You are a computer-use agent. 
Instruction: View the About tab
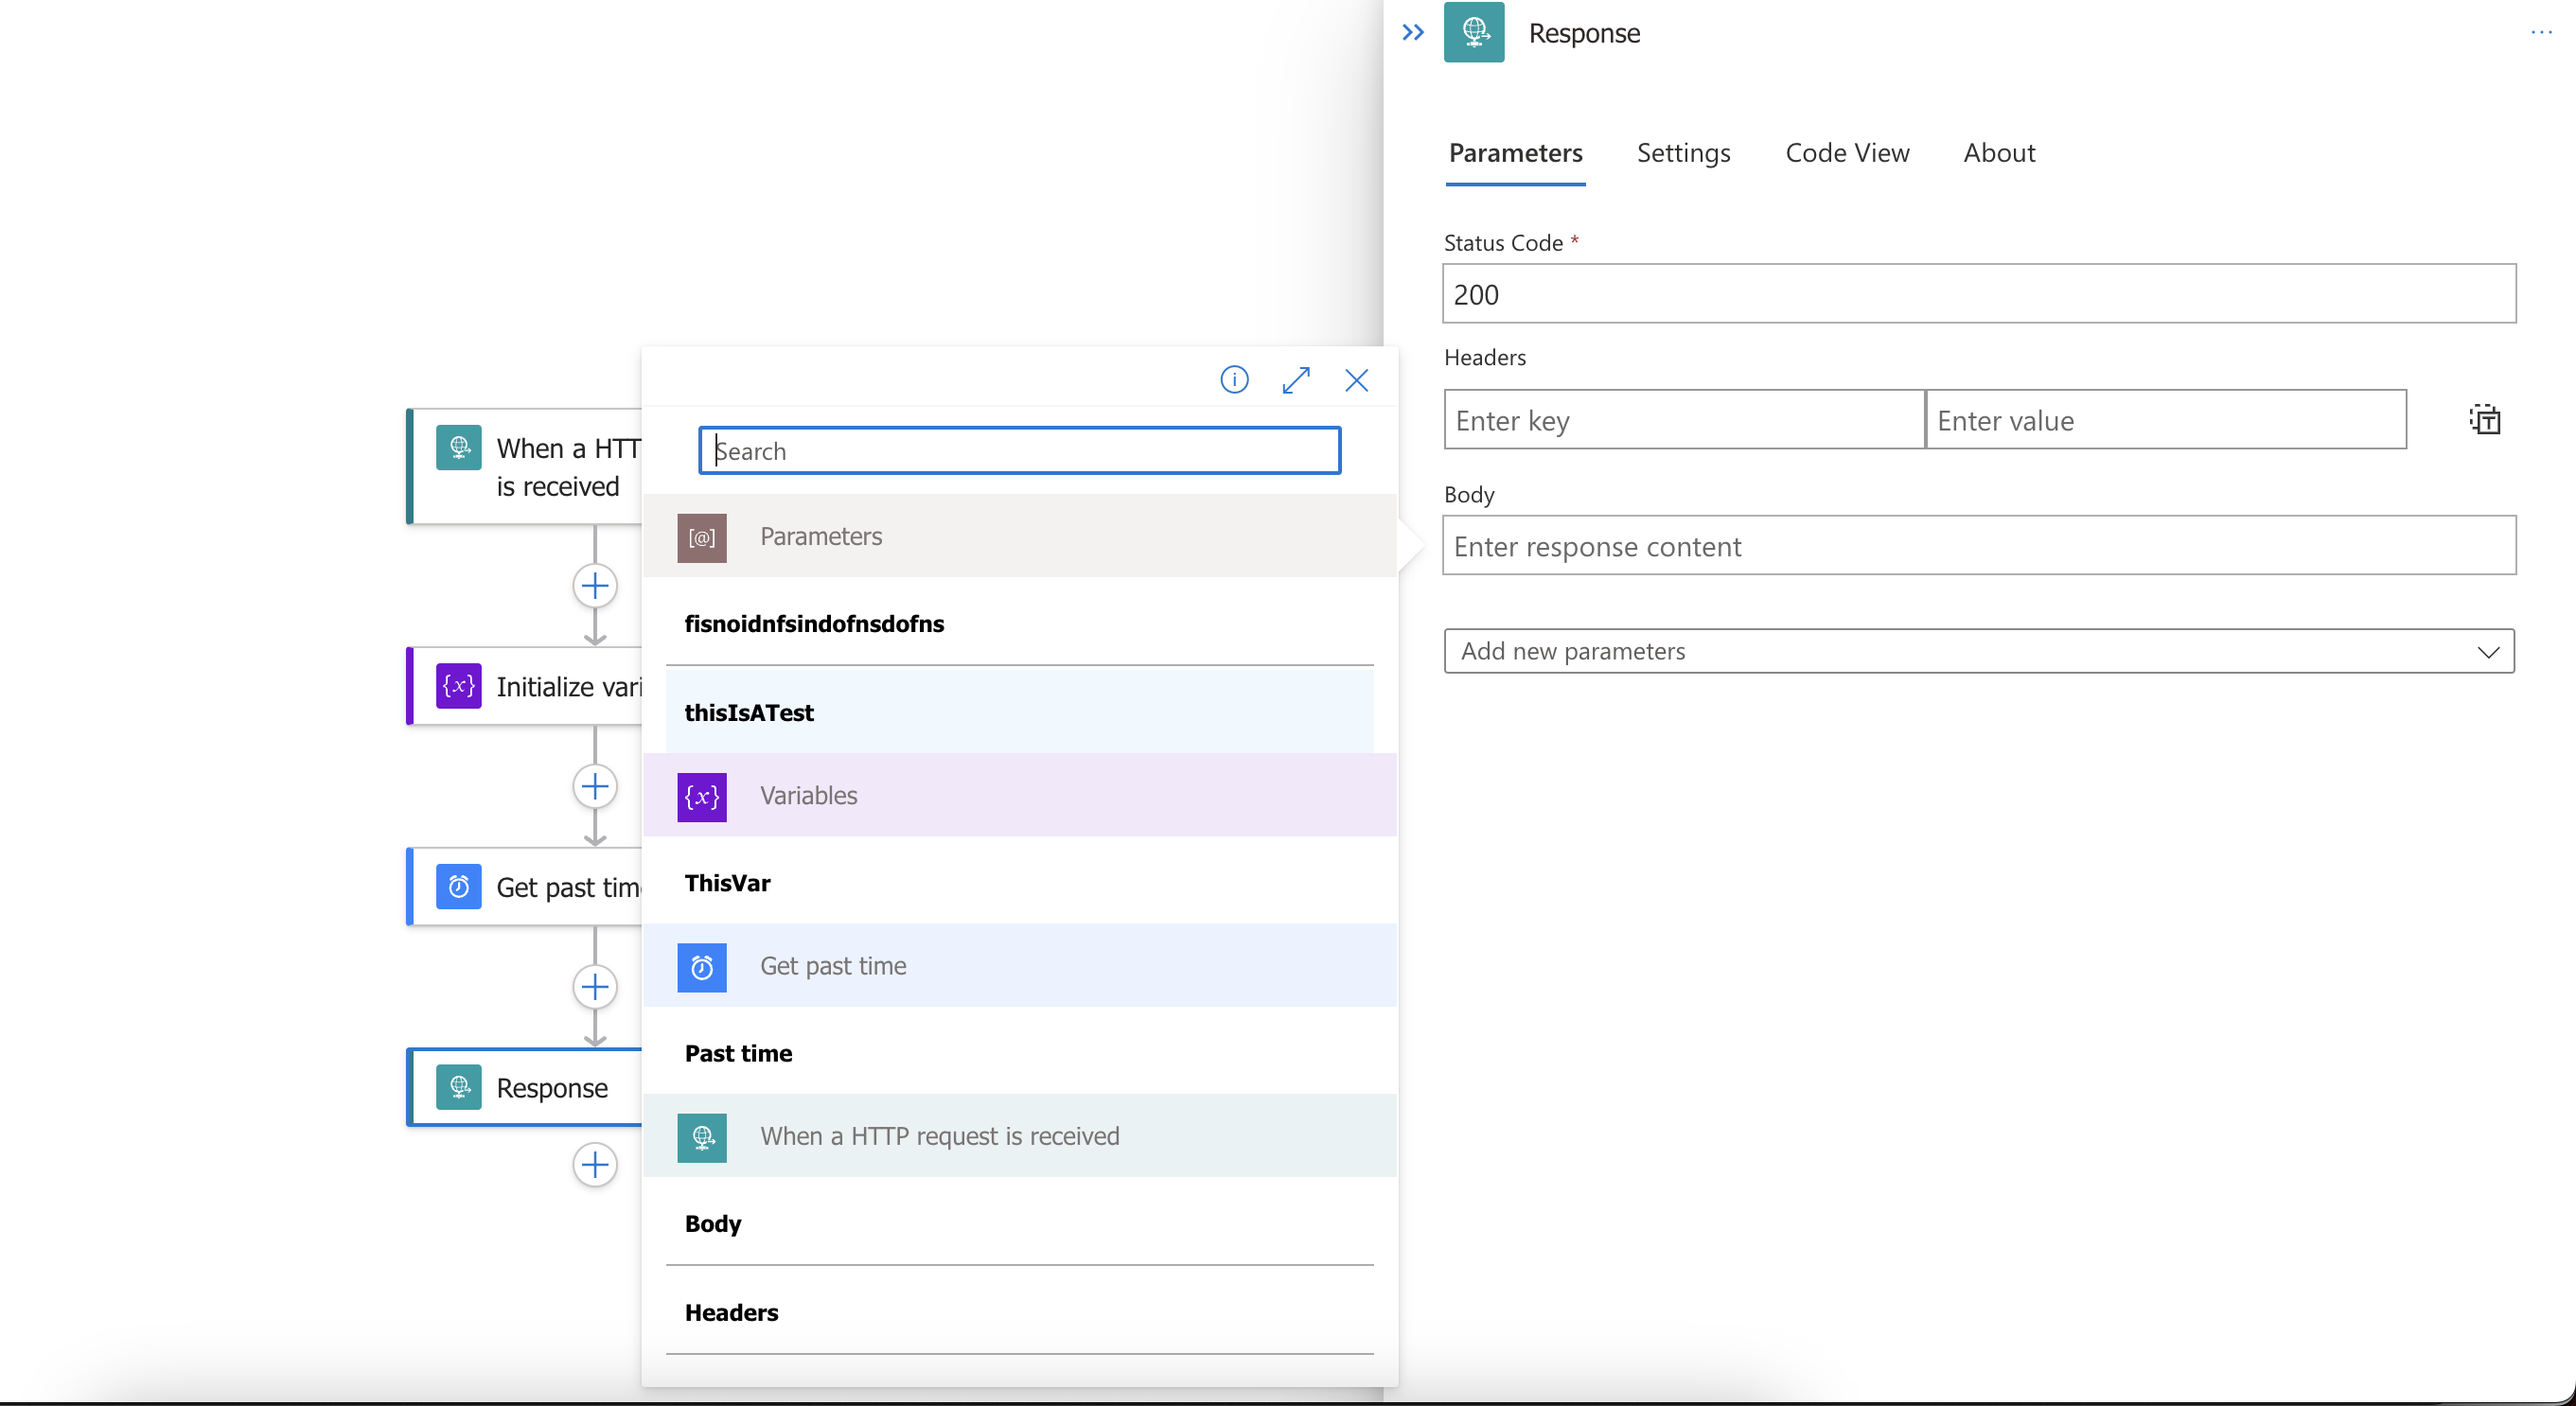point(1999,153)
